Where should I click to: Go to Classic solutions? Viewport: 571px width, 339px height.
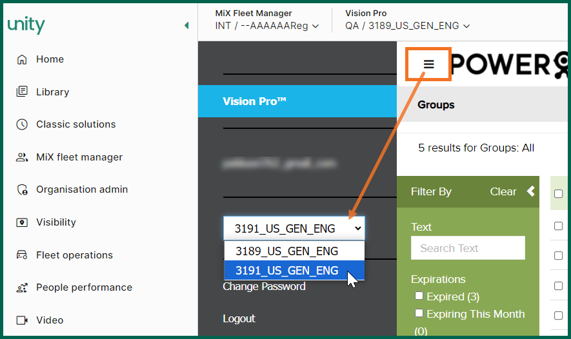click(75, 124)
